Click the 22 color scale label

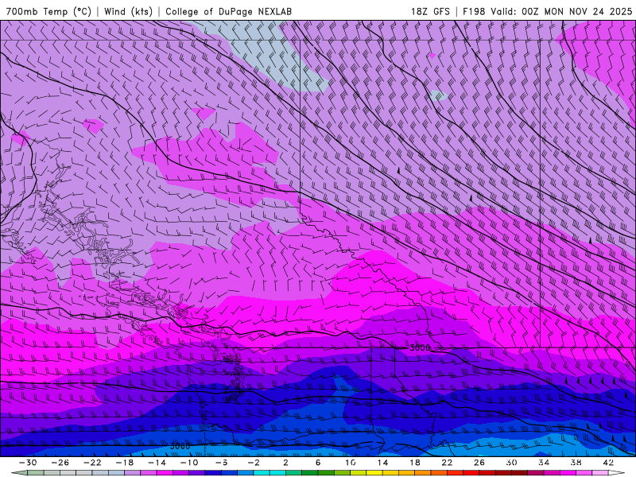[447, 463]
